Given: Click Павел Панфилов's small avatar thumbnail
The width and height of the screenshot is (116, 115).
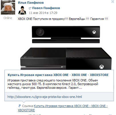Looking at the screenshot, I should point(22,10).
